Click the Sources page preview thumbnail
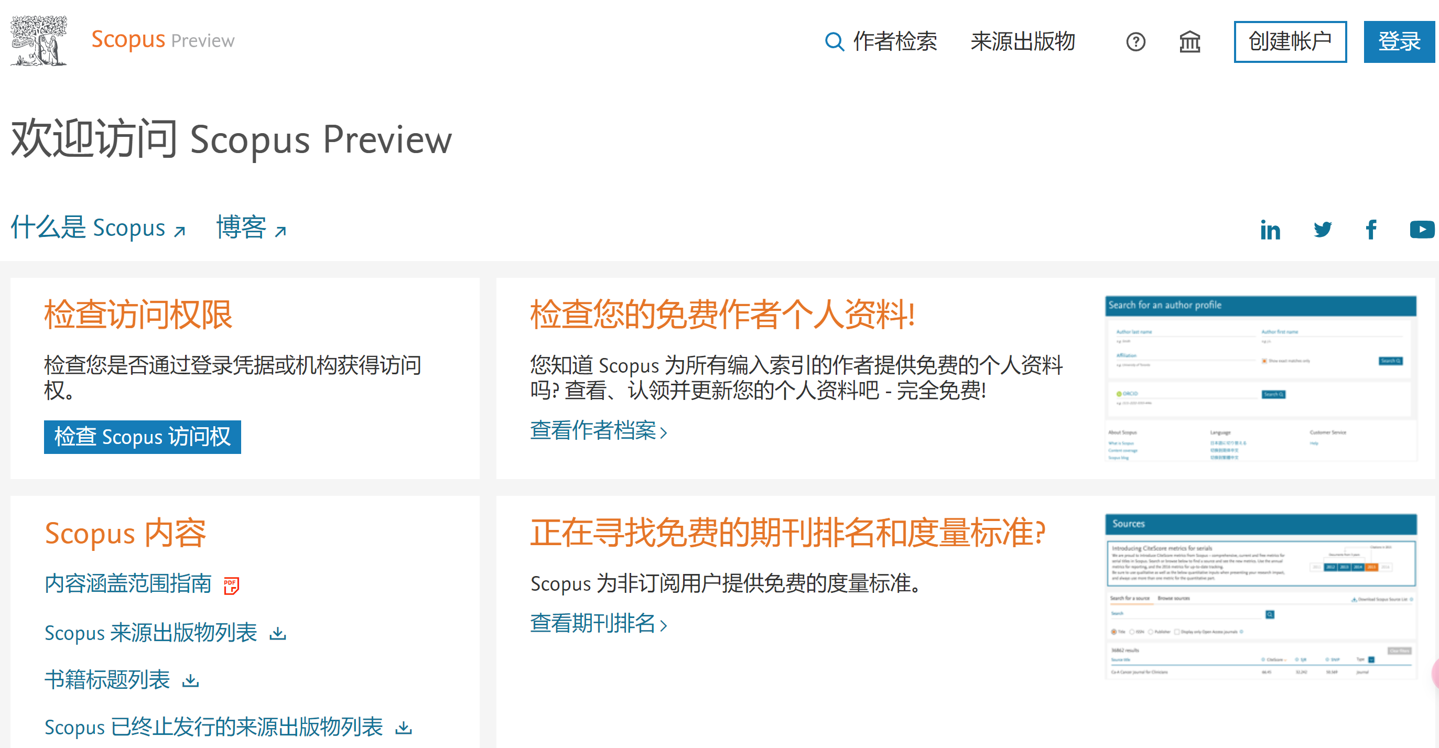 [1260, 596]
